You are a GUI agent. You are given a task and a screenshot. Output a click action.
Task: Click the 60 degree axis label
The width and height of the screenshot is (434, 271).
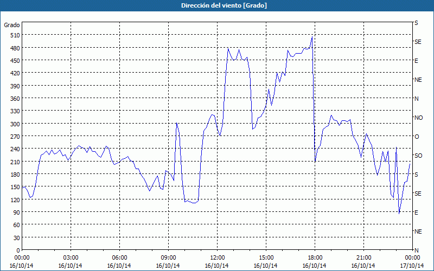click(x=17, y=225)
